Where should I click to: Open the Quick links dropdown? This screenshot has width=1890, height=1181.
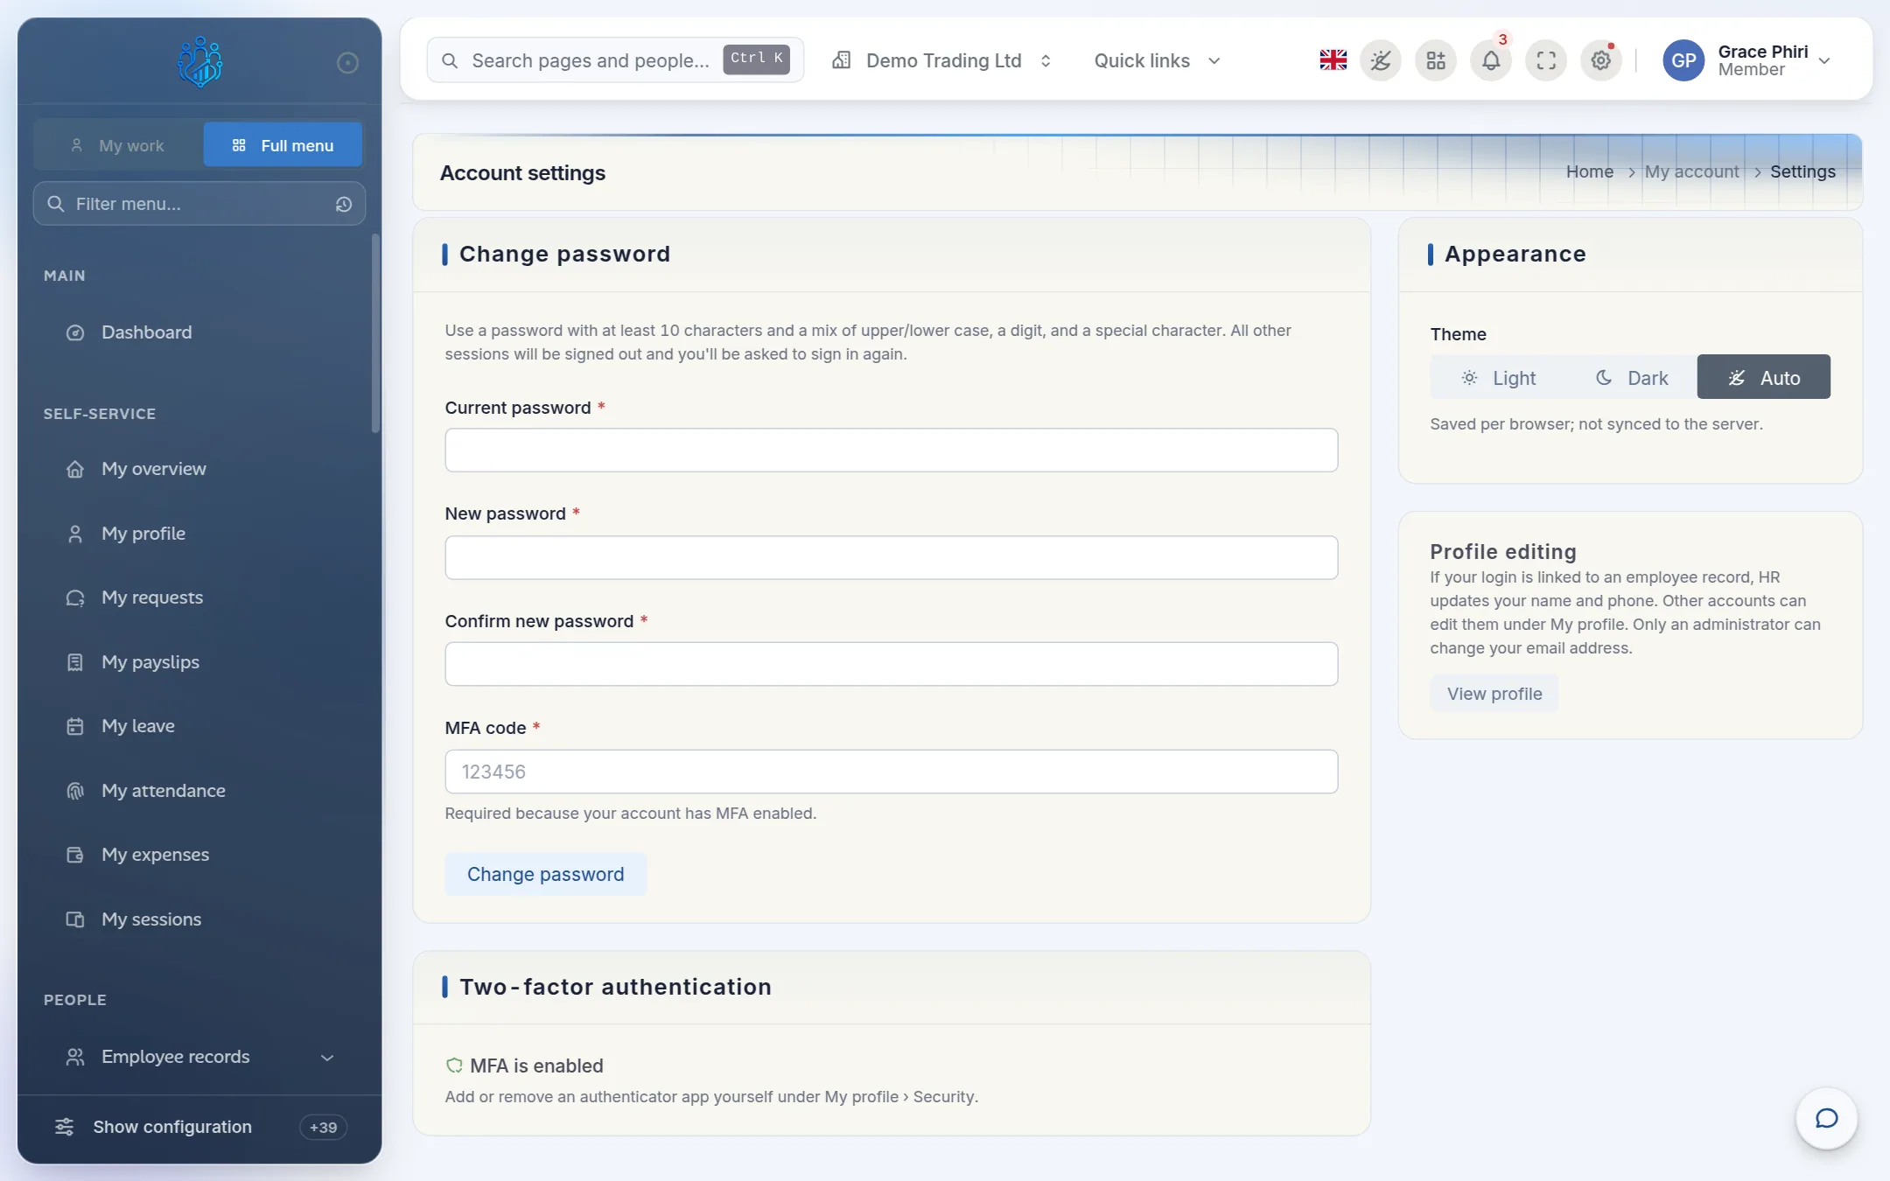[1157, 60]
